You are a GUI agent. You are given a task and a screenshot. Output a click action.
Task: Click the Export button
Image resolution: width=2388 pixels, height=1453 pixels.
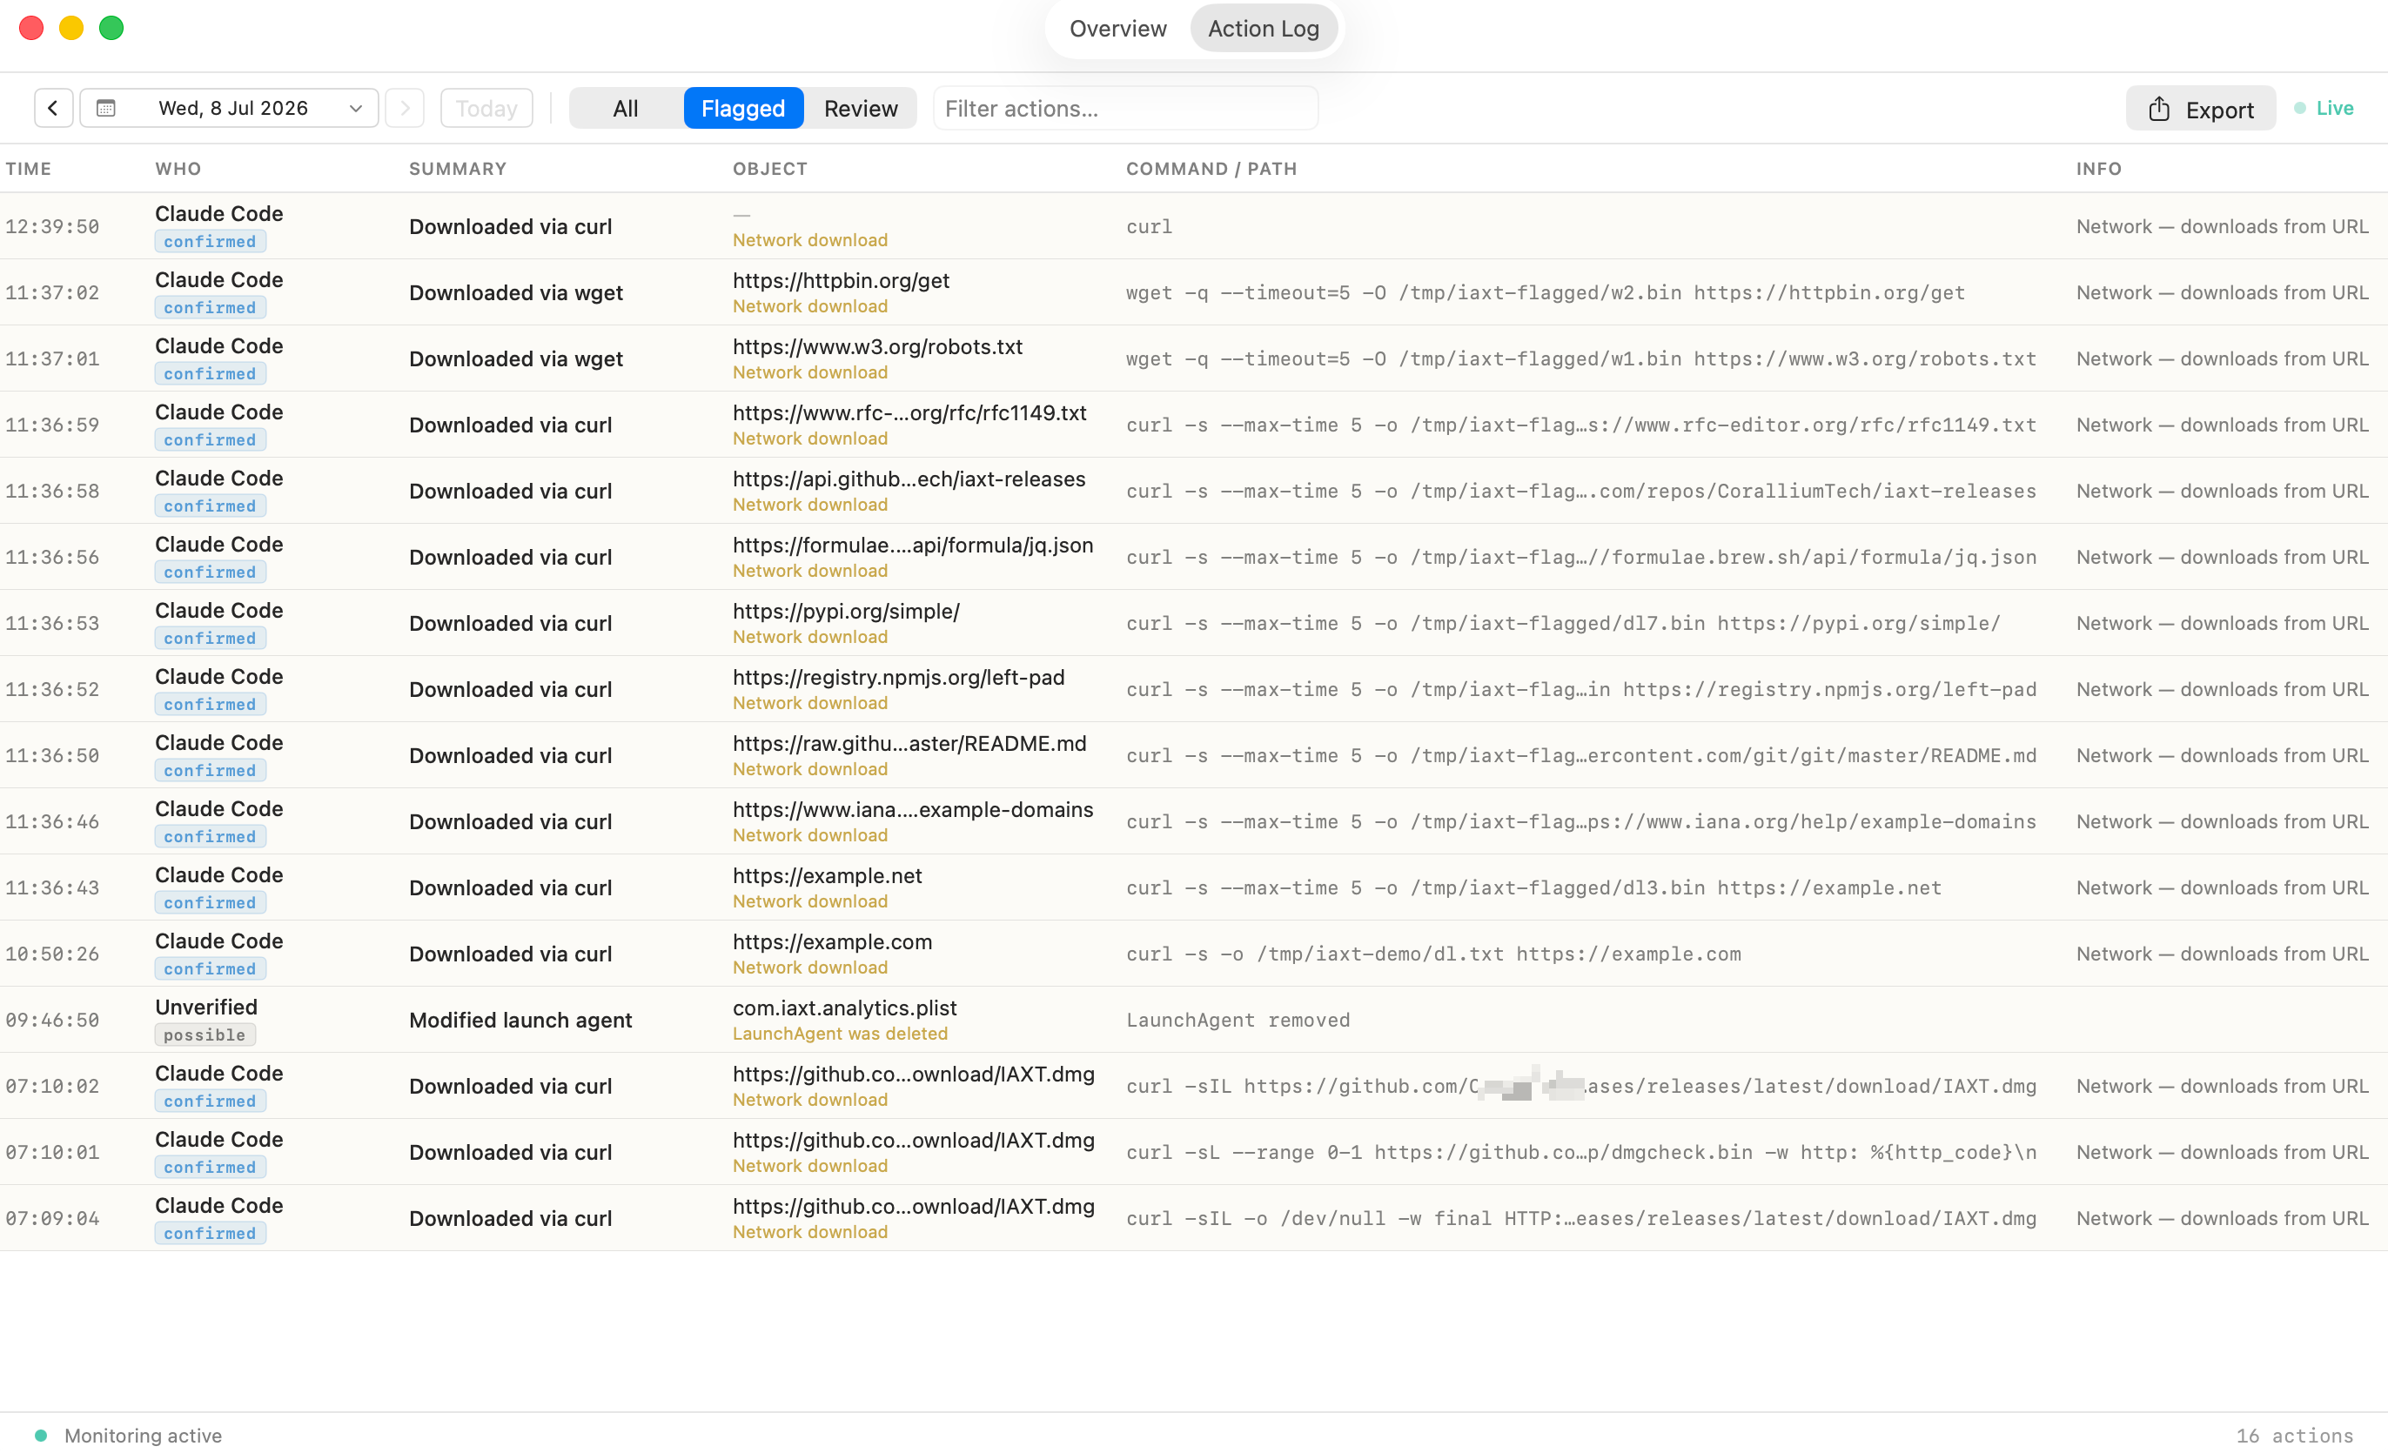[2200, 109]
